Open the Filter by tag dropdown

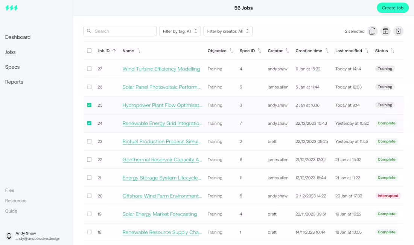(180, 31)
